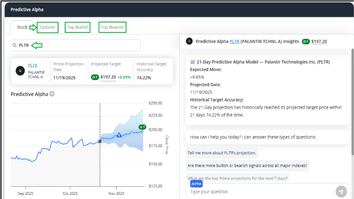The image size is (354, 199).
Task: Select 'Tell me more about PLTR's projection'
Action: [x=222, y=153]
